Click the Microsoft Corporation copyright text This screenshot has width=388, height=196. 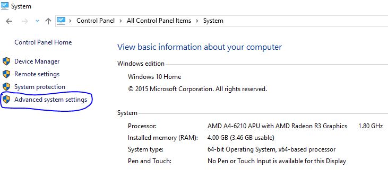197,89
